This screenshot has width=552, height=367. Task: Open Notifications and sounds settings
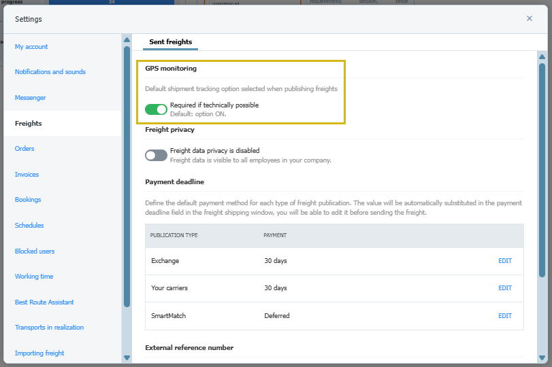click(x=50, y=72)
